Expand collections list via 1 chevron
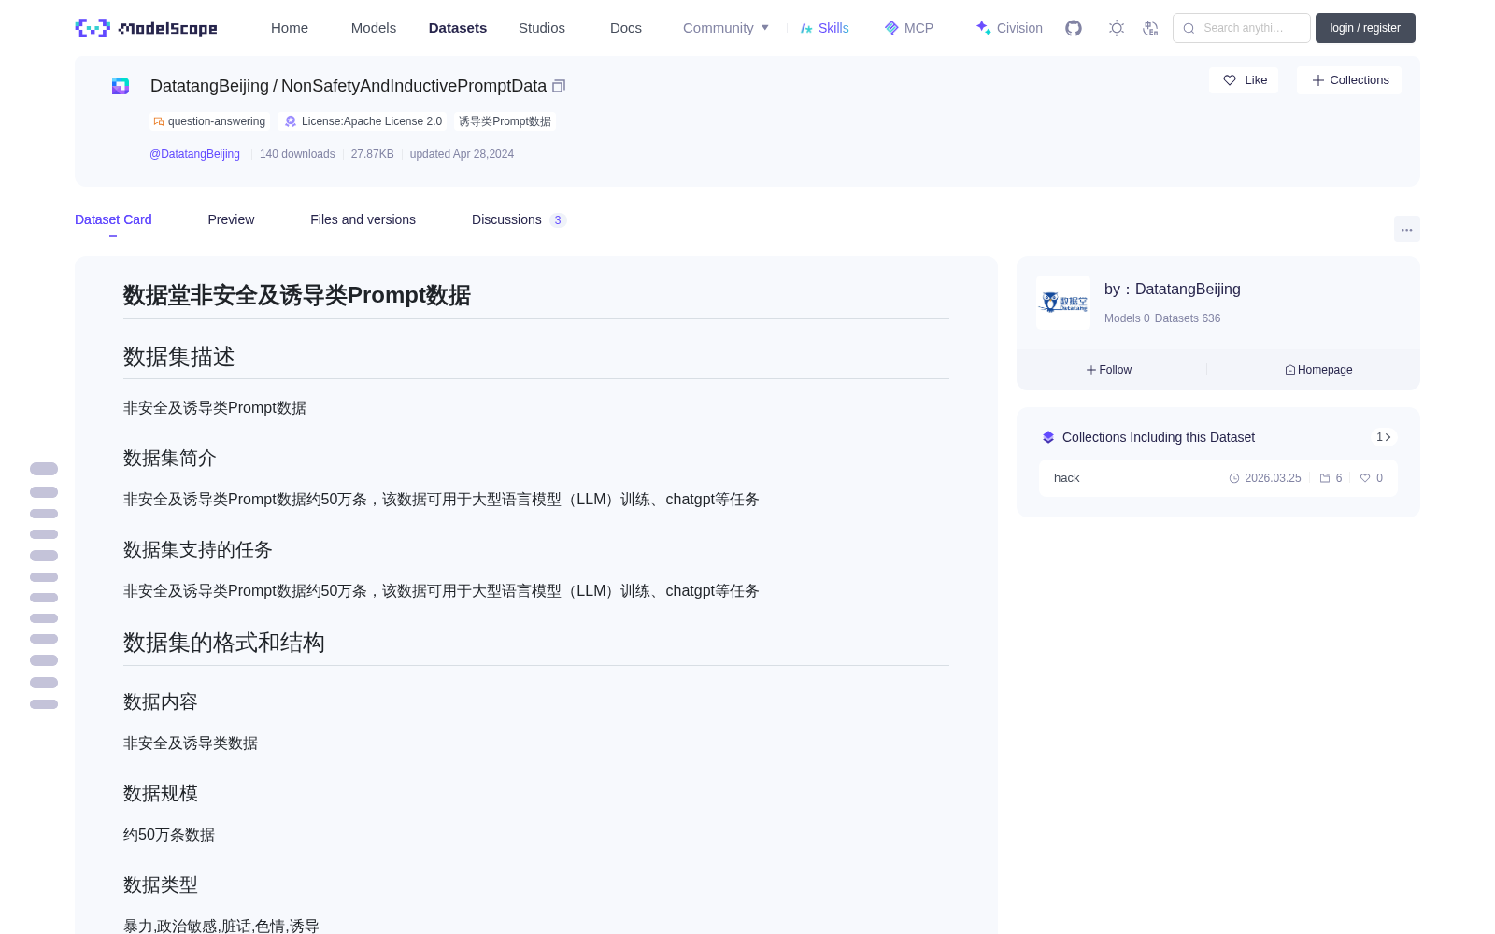1495x934 pixels. [1384, 437]
